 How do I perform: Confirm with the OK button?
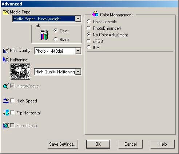tap(98, 144)
